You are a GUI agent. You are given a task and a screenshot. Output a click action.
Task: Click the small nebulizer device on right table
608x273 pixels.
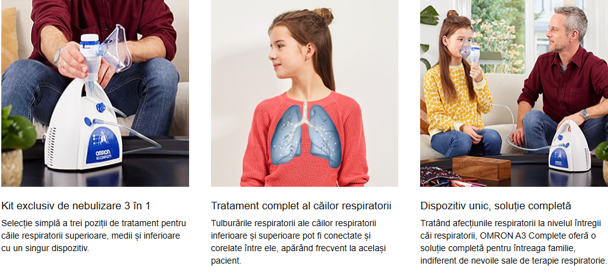tap(569, 146)
